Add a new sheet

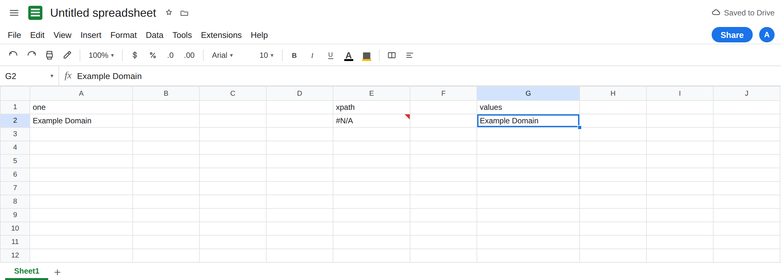[57, 272]
